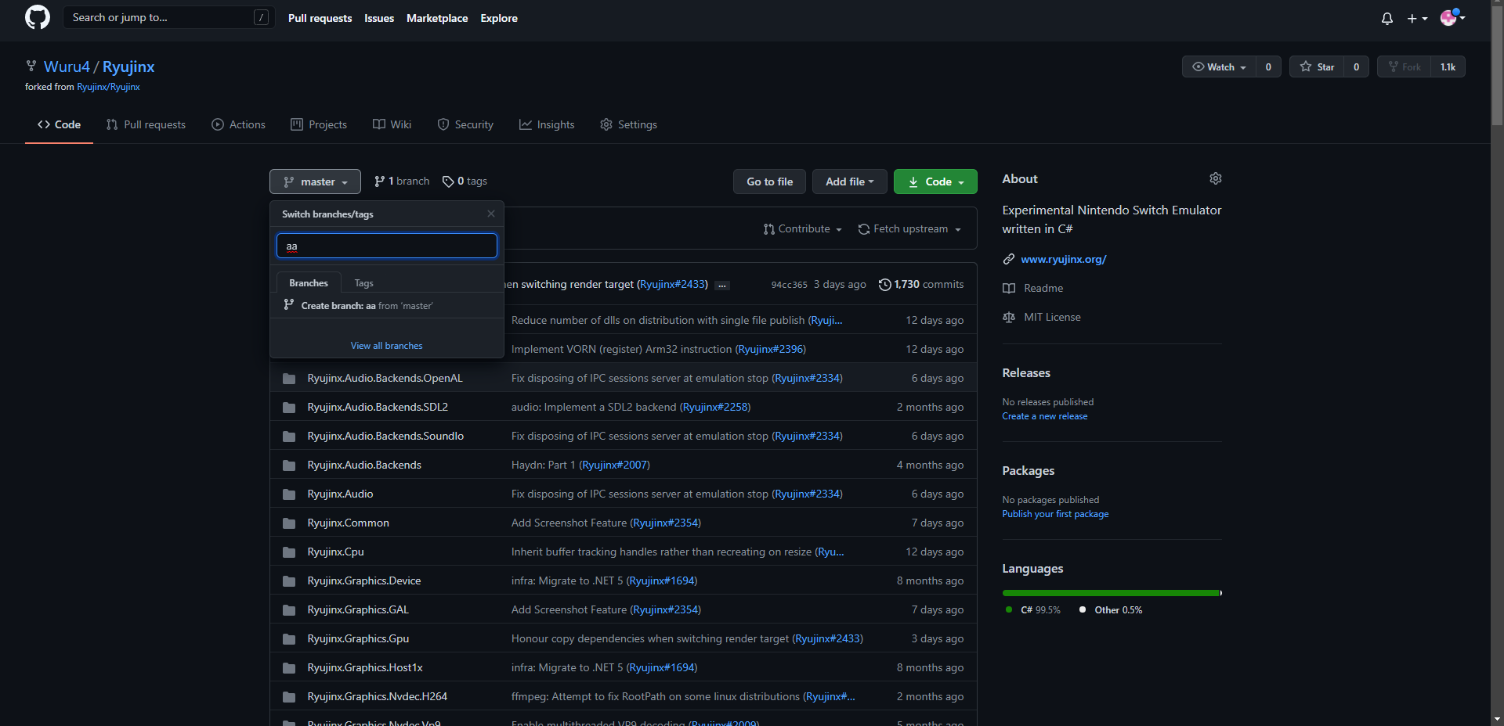Image resolution: width=1504 pixels, height=726 pixels.
Task: Click the folder icon for Ryujinx.Common
Action: 289,523
